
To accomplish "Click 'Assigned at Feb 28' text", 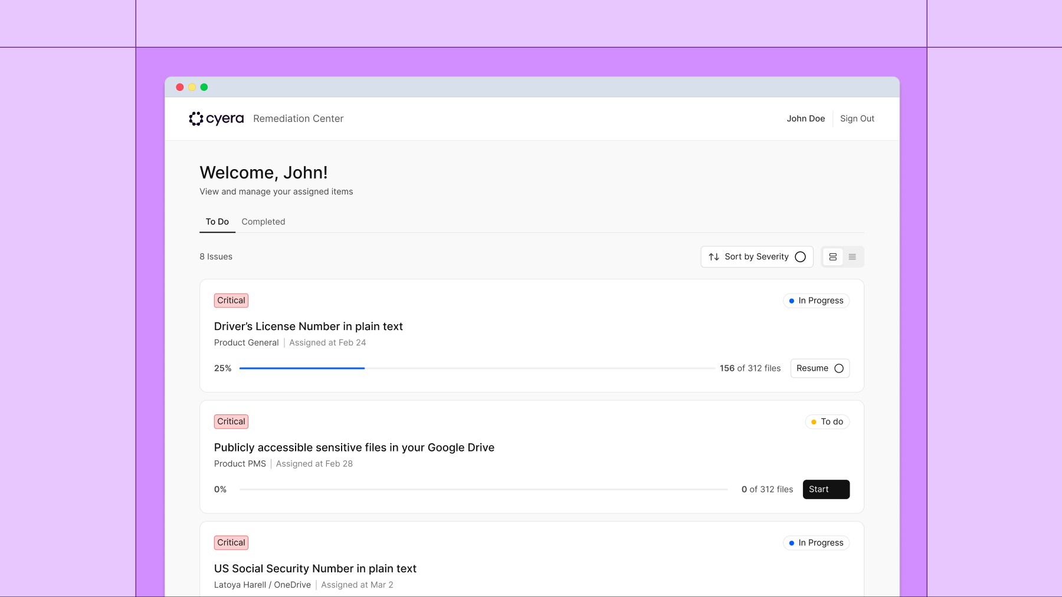I will [314, 464].
